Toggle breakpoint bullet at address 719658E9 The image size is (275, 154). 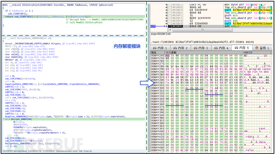pyautogui.click(x=166, y=10)
